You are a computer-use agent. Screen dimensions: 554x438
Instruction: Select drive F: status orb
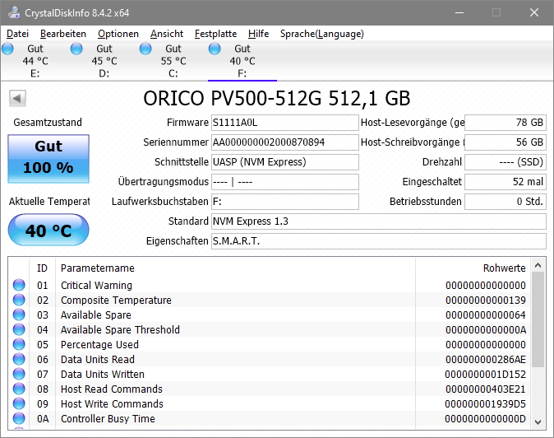[215, 49]
